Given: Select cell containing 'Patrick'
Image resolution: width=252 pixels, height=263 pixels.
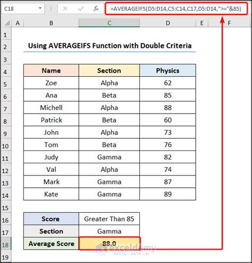Looking at the screenshot, I should tap(51, 120).
